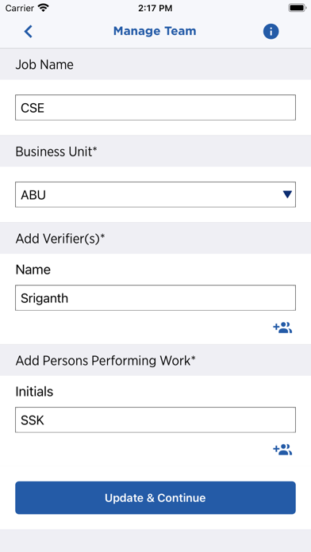
Task: Tap the Add Verifier(s) section header
Action: [60, 239]
